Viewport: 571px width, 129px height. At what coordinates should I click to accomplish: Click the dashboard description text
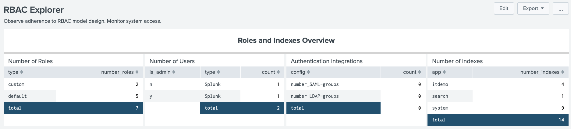point(83,21)
